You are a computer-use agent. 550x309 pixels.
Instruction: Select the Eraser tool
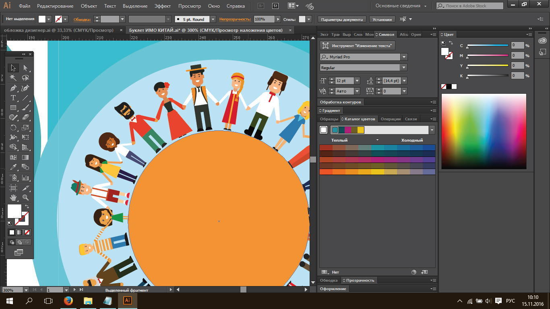click(x=25, y=117)
